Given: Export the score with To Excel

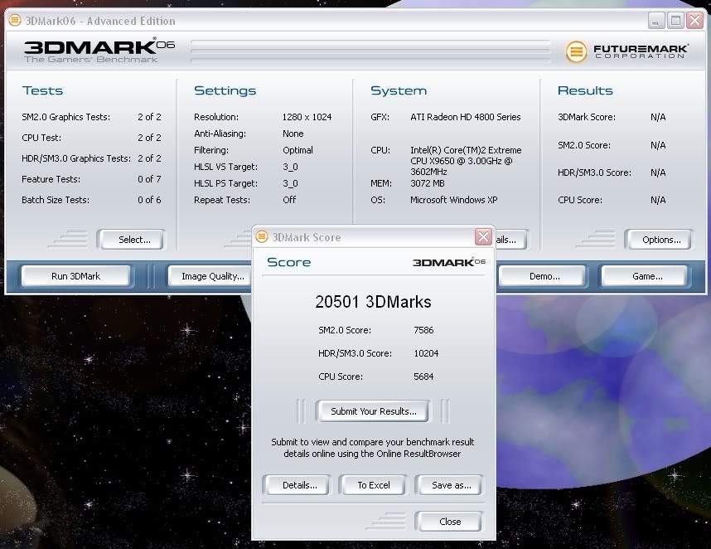Looking at the screenshot, I should pyautogui.click(x=374, y=485).
